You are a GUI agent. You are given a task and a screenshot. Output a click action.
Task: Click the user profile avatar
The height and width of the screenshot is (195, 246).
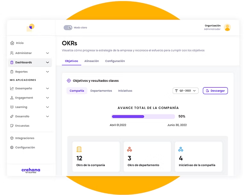pos(227,28)
